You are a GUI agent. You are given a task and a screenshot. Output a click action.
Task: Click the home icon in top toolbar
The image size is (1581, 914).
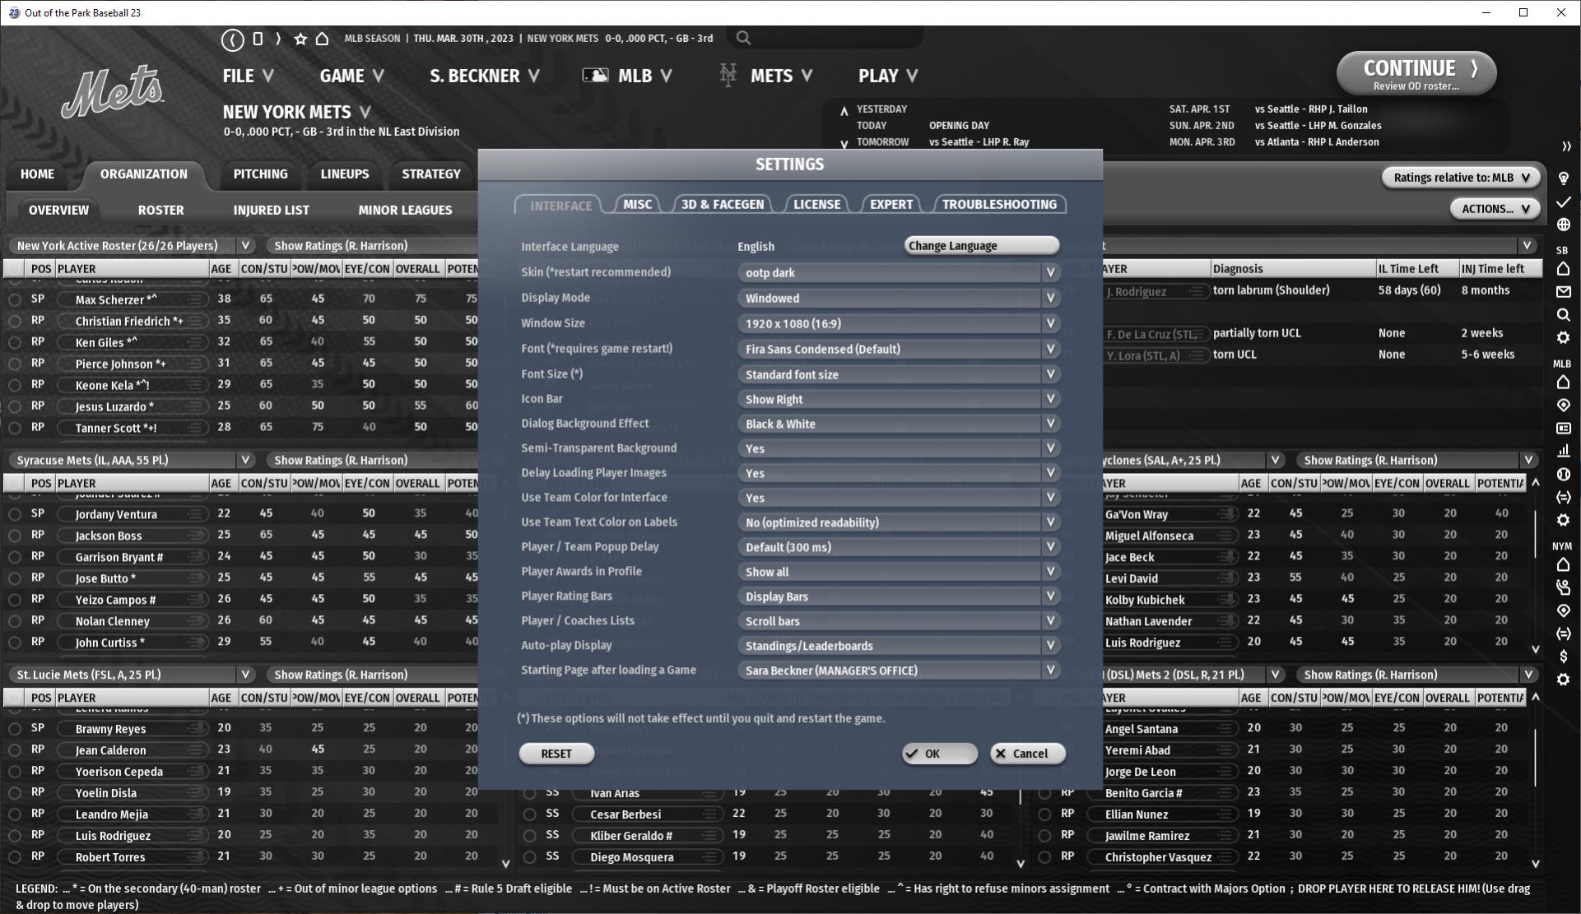(x=323, y=39)
